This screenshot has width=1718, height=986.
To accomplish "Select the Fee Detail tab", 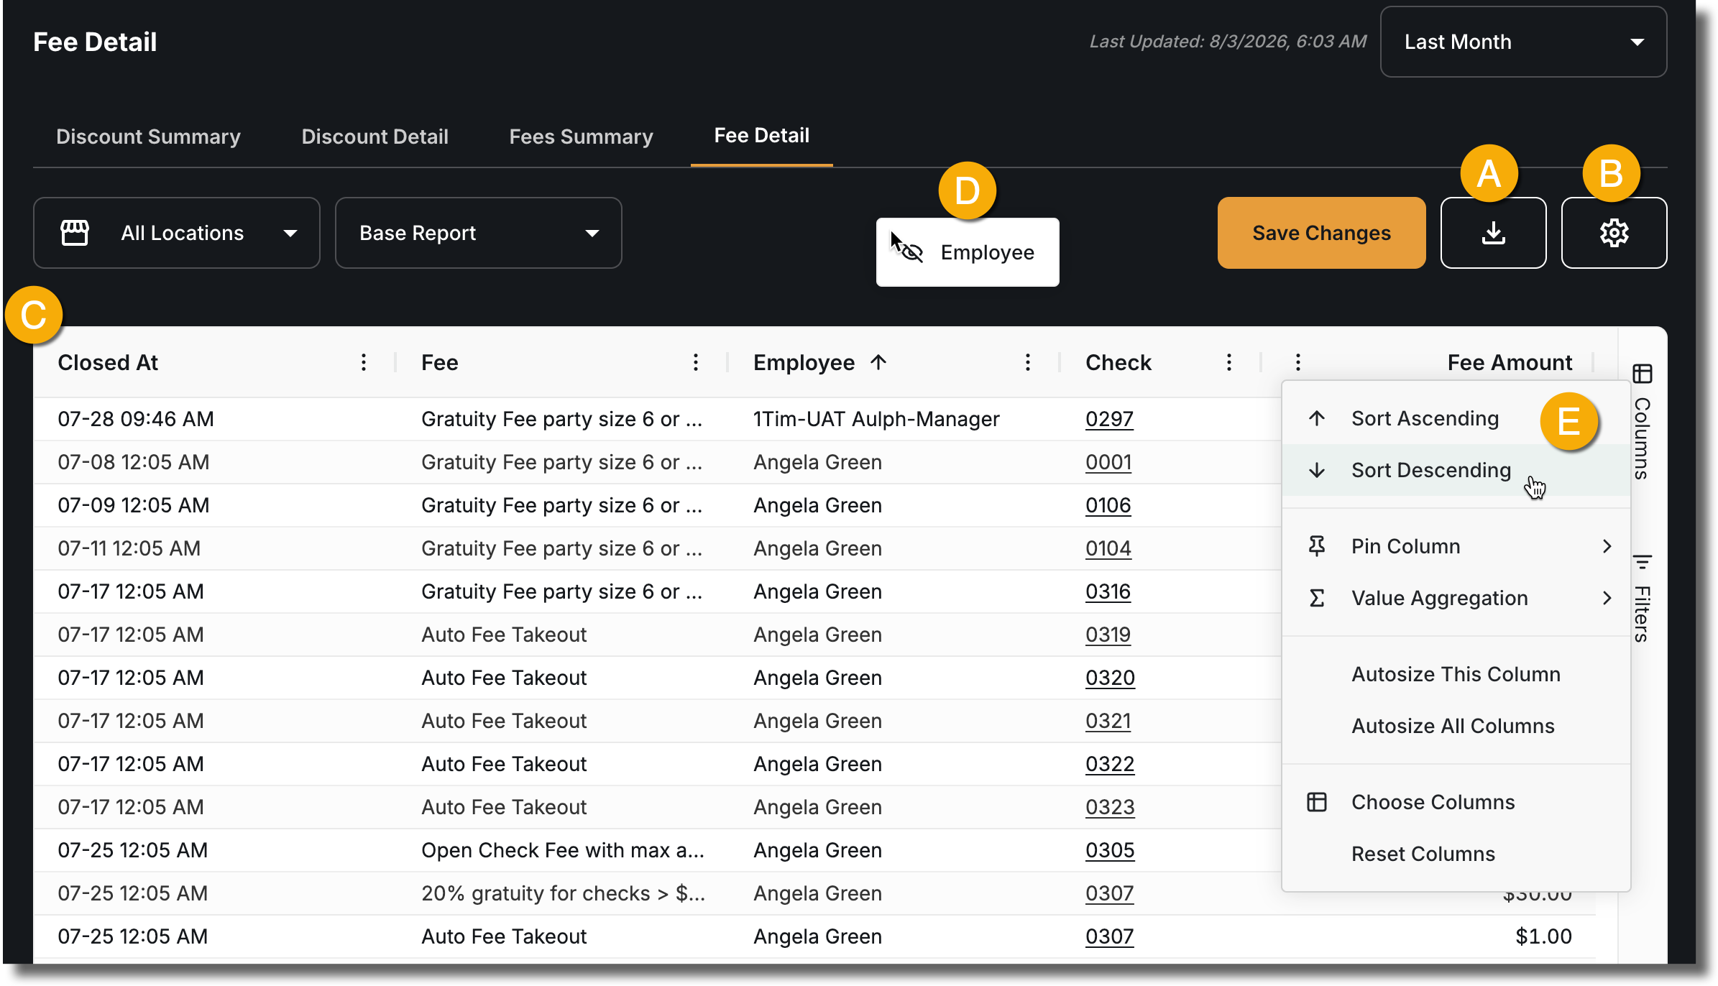I will (761, 135).
